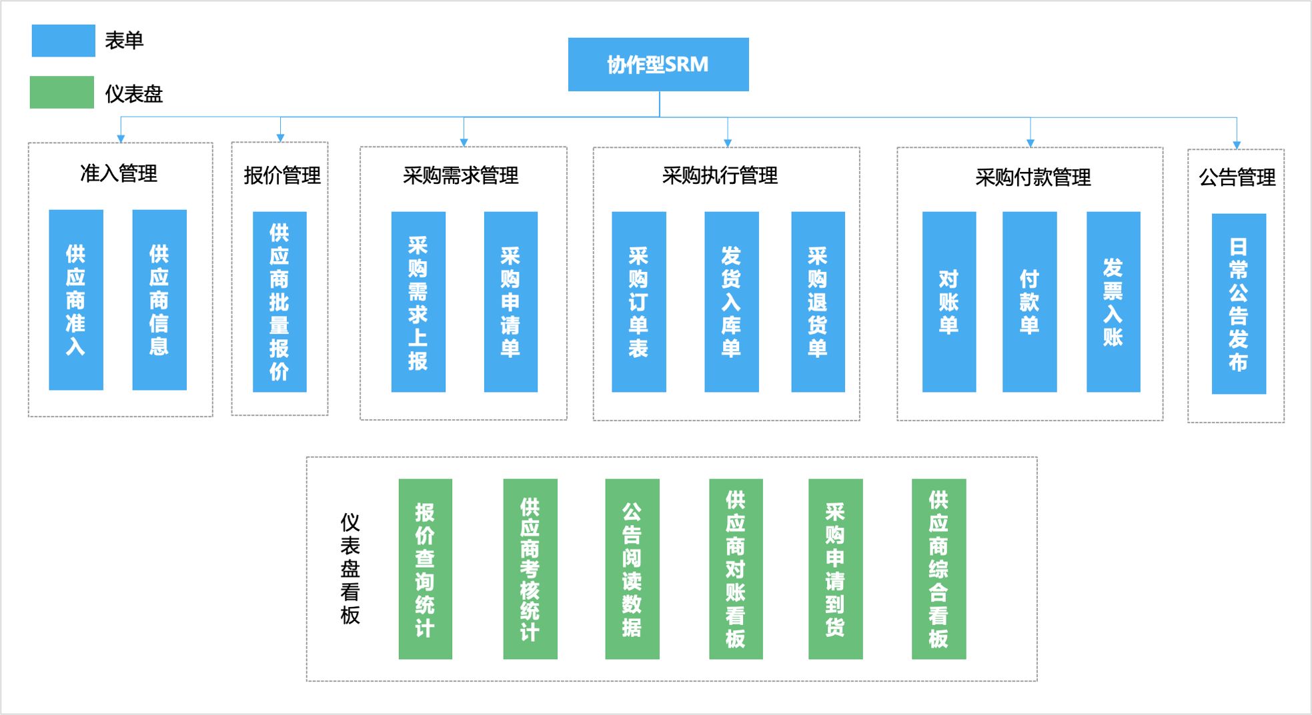
Task: Click the 采购需求管理 group heading
Action: [x=461, y=175]
